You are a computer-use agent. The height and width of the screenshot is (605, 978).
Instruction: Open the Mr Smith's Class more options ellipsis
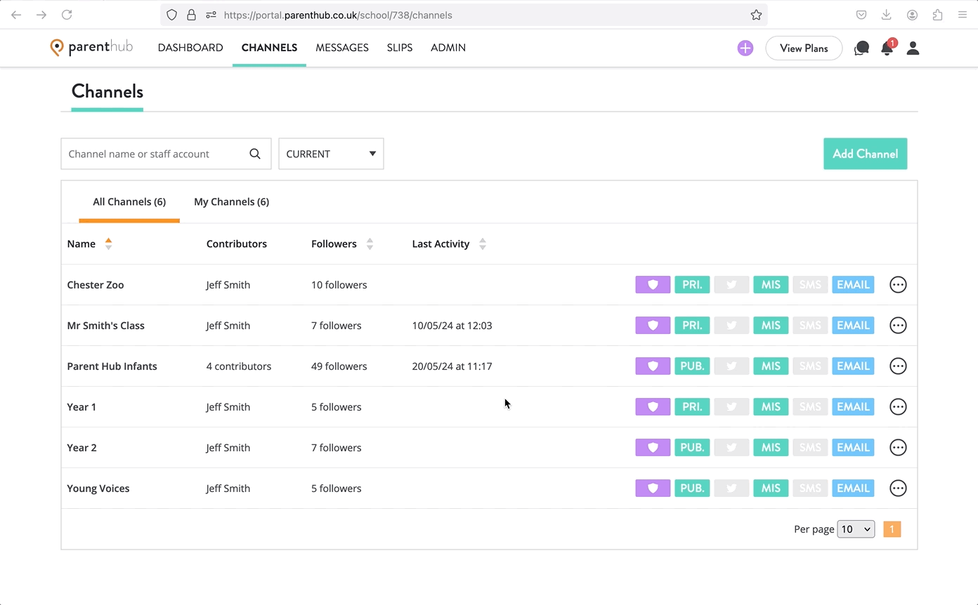pos(898,326)
